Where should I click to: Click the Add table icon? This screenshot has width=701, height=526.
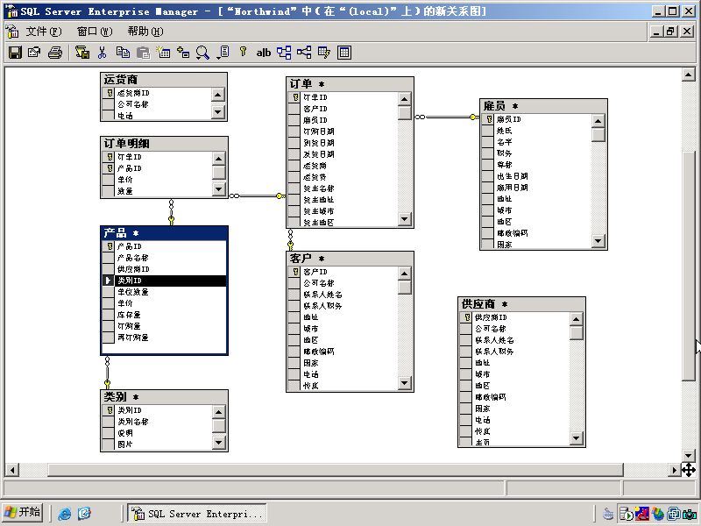183,53
